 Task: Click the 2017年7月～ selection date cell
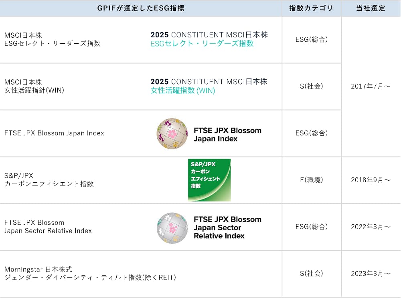[371, 87]
